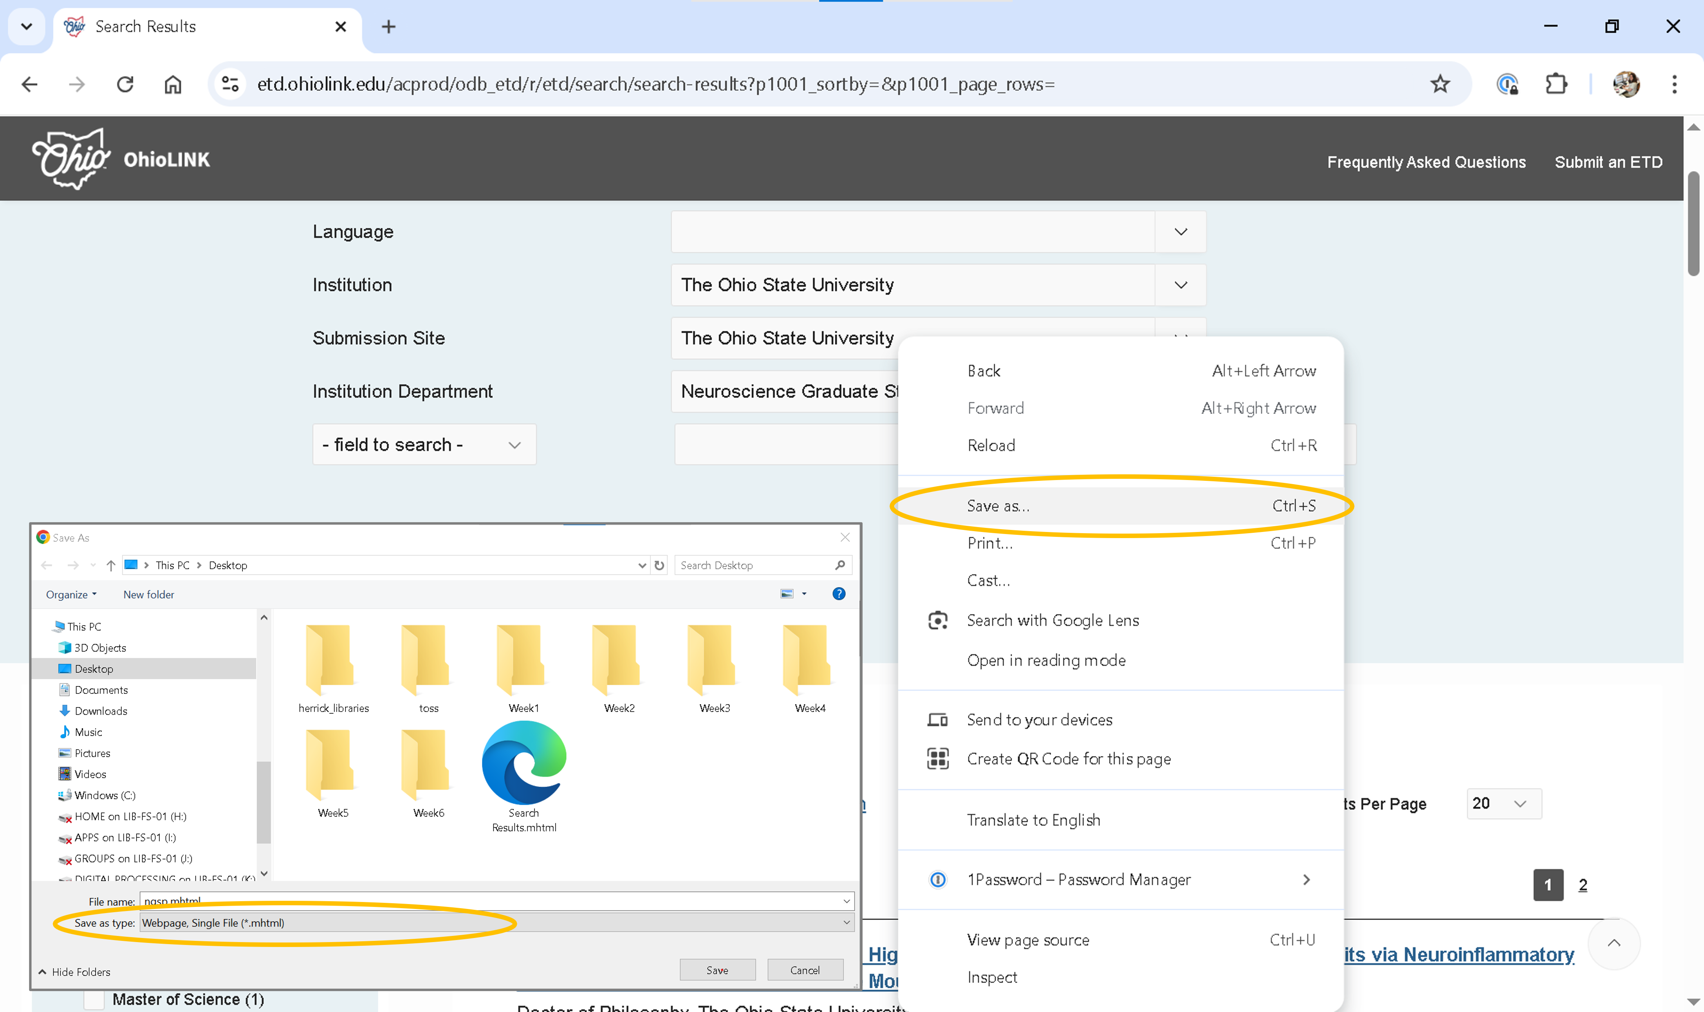Navigate up one folder level in Save As
Image resolution: width=1704 pixels, height=1012 pixels.
tap(110, 565)
